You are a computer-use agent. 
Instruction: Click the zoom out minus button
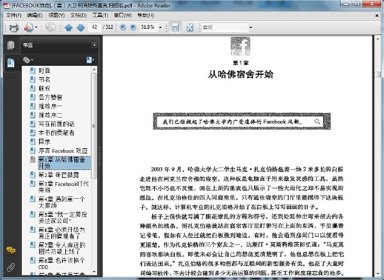pos(123,27)
